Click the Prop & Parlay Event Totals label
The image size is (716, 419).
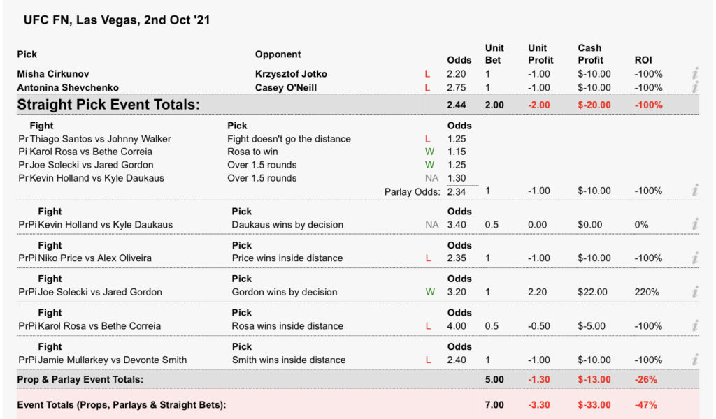pyautogui.click(x=80, y=379)
